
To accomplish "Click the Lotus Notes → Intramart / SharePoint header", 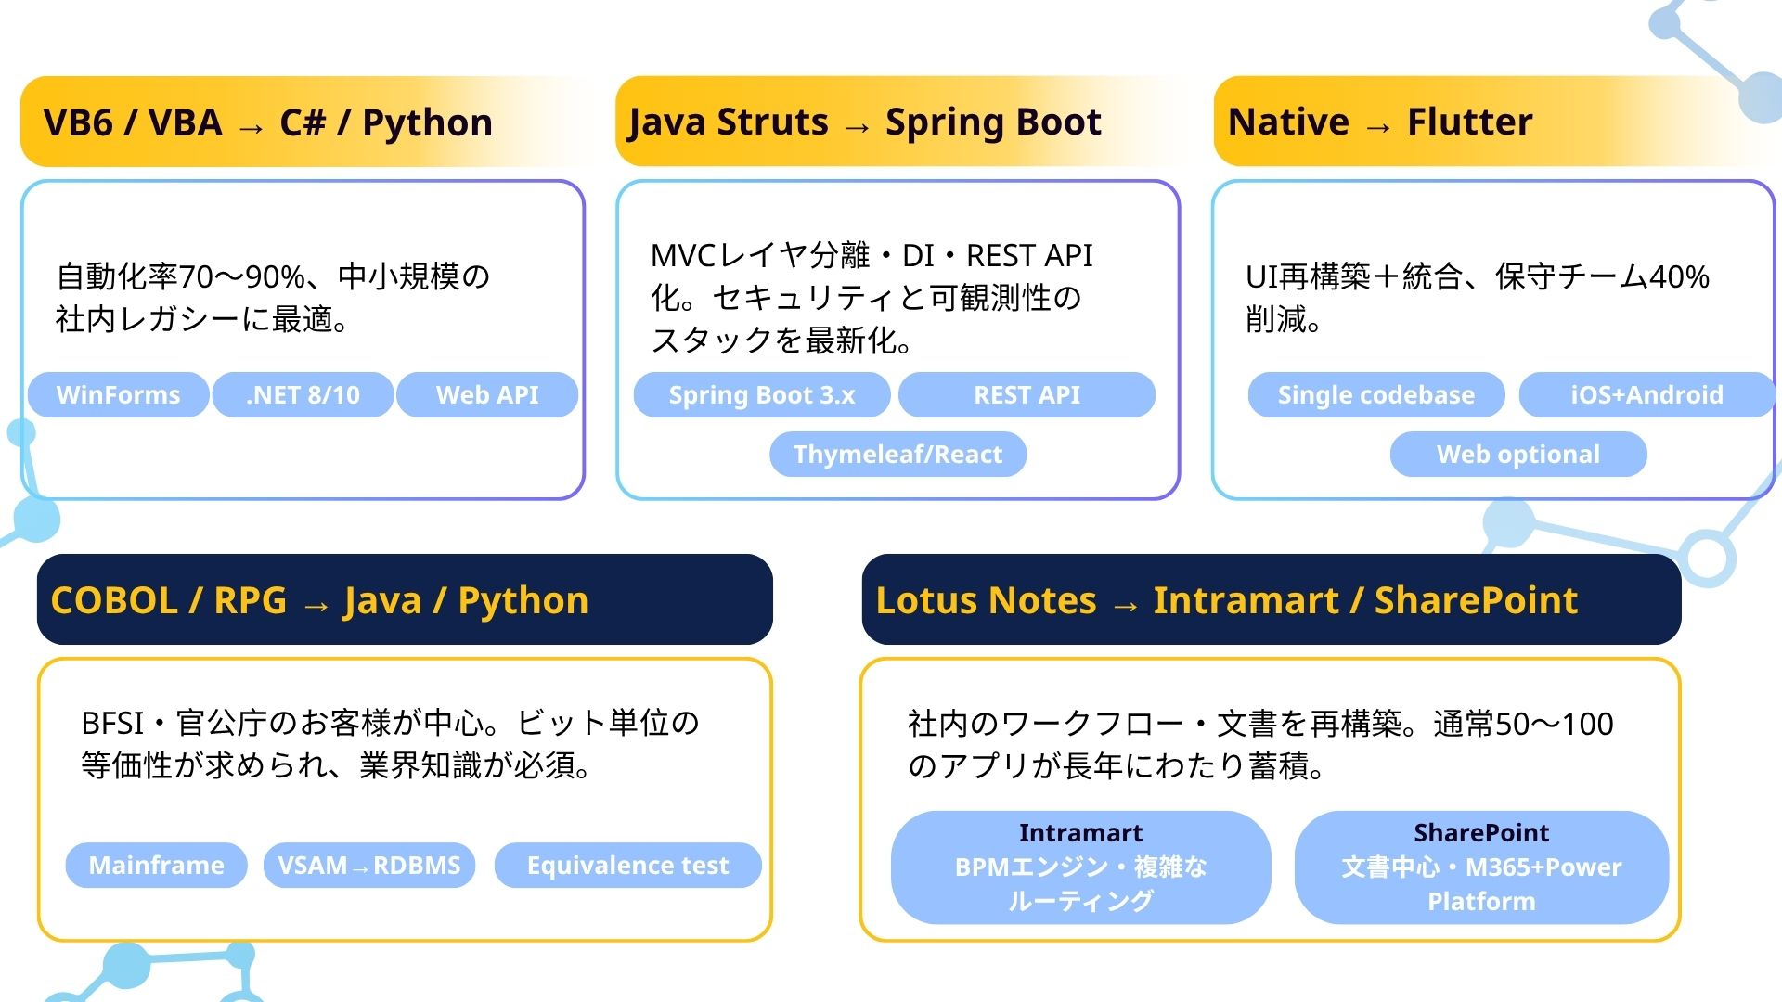I will pyautogui.click(x=1272, y=599).
